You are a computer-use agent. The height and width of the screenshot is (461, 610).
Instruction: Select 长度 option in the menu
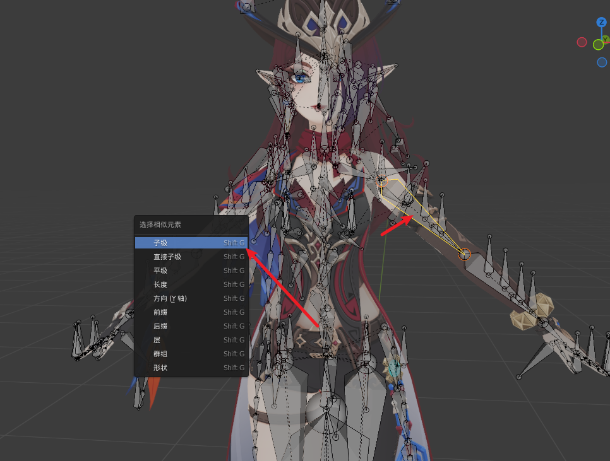click(191, 284)
